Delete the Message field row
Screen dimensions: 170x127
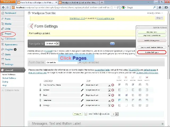[x=113, y=105]
